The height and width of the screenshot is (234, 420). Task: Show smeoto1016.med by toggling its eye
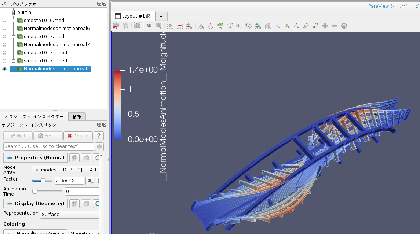point(4,21)
